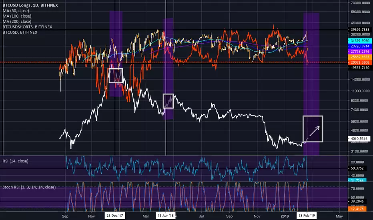Click the 9000.0000 price axis value
373x220 pixels.
click(360, 100)
